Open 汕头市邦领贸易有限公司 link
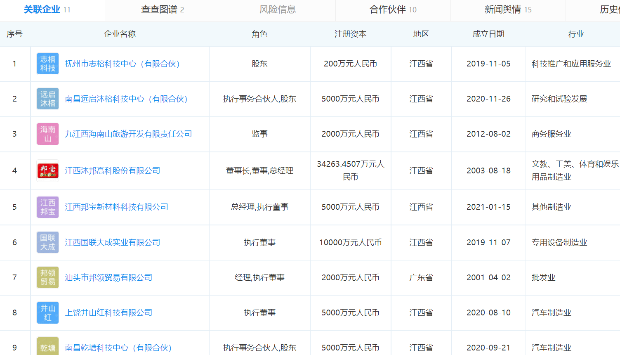Viewport: 620px width, 355px height. 108,278
